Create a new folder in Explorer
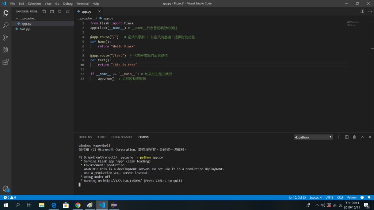The height and width of the screenshot is (210, 374). (52, 11)
